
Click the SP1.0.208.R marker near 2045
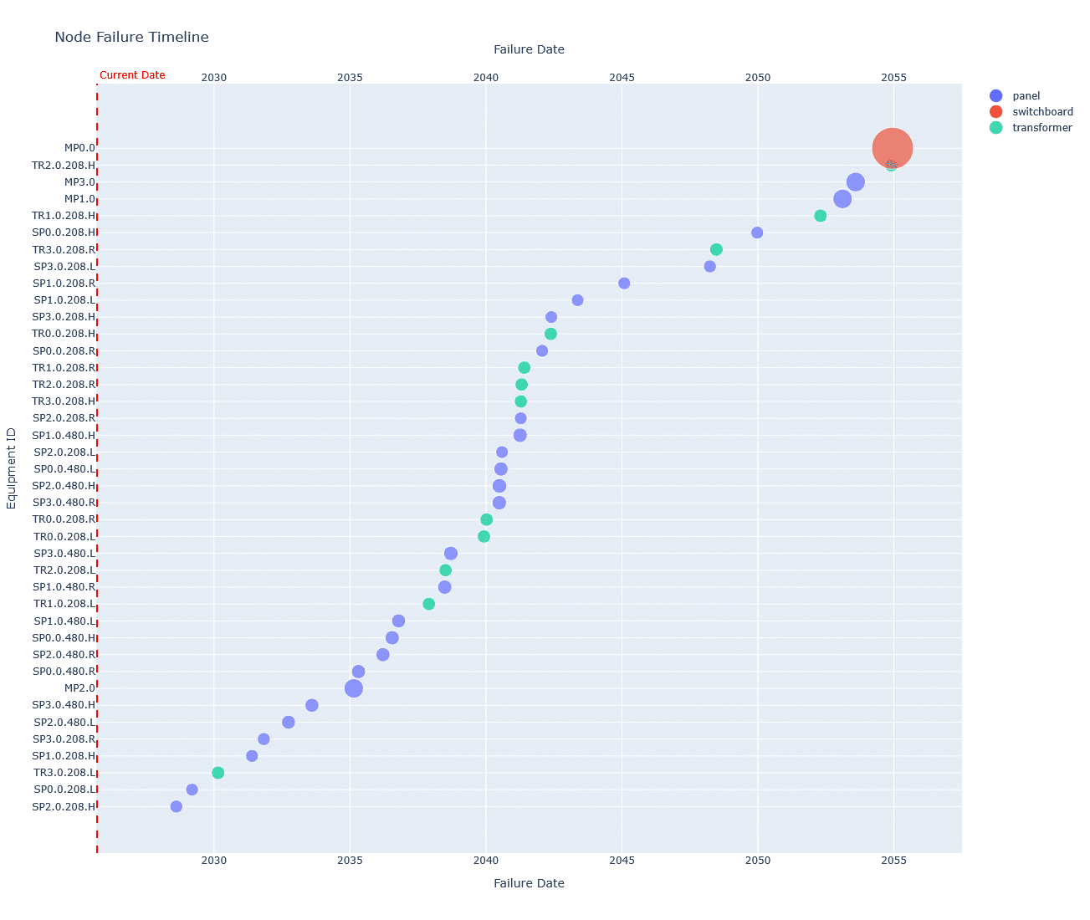coord(624,284)
